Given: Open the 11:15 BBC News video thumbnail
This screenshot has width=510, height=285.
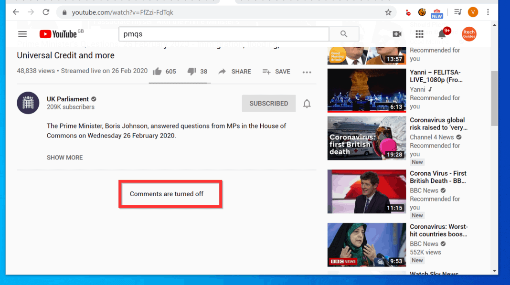Looking at the screenshot, I should [x=367, y=191].
